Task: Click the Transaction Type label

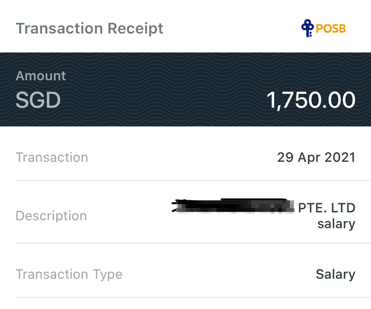Action: pyautogui.click(x=69, y=274)
